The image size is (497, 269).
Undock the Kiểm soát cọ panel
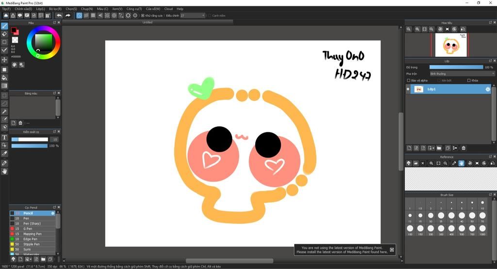pyautogui.click(x=54, y=131)
